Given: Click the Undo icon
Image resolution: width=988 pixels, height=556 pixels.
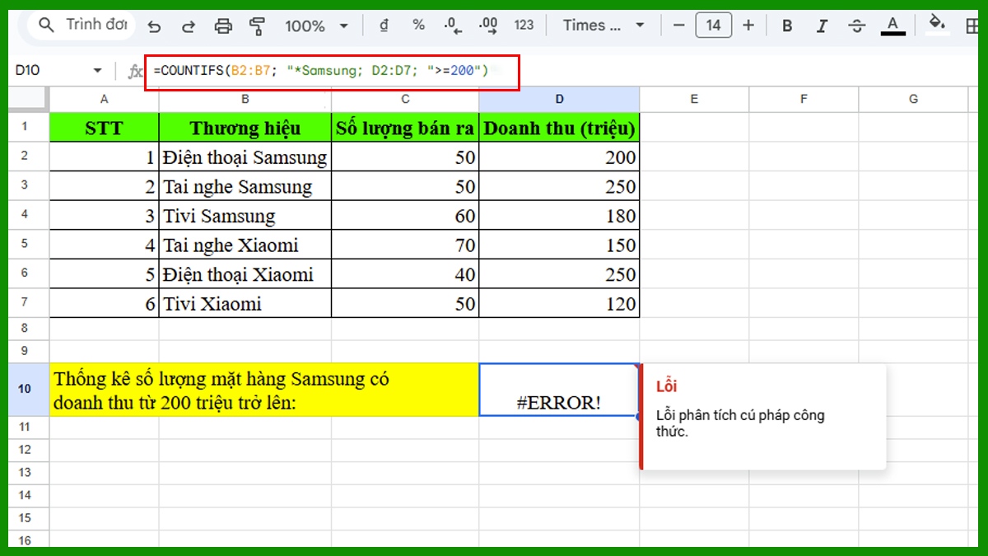Looking at the screenshot, I should pyautogui.click(x=154, y=25).
